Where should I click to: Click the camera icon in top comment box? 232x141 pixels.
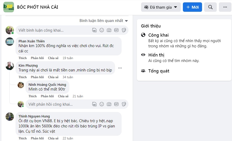(109, 30)
